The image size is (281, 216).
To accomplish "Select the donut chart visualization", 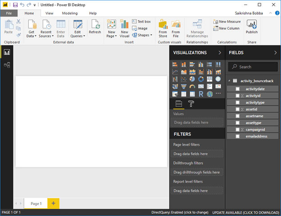I will 201,79.
